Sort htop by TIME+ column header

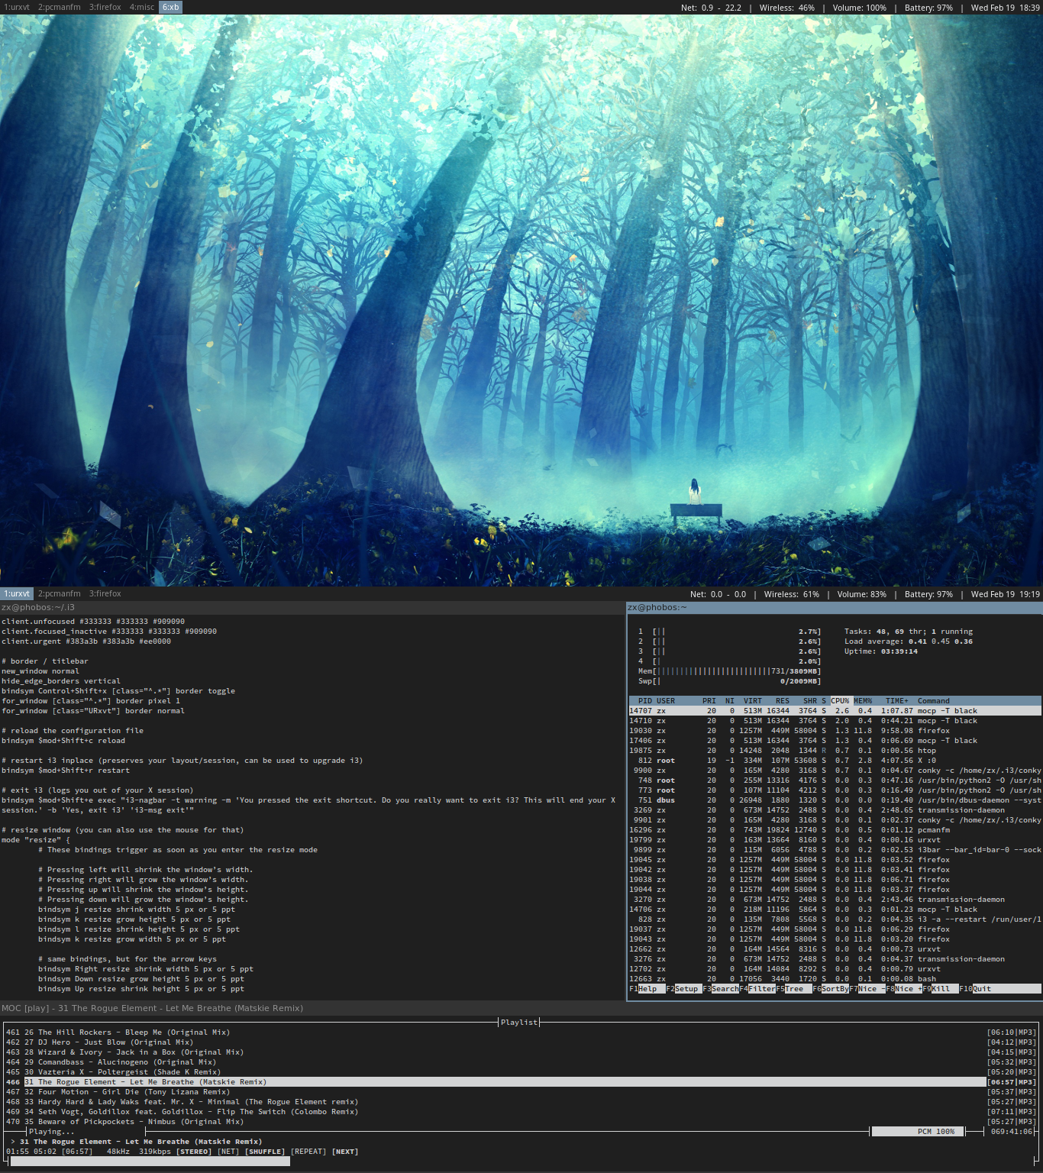897,700
